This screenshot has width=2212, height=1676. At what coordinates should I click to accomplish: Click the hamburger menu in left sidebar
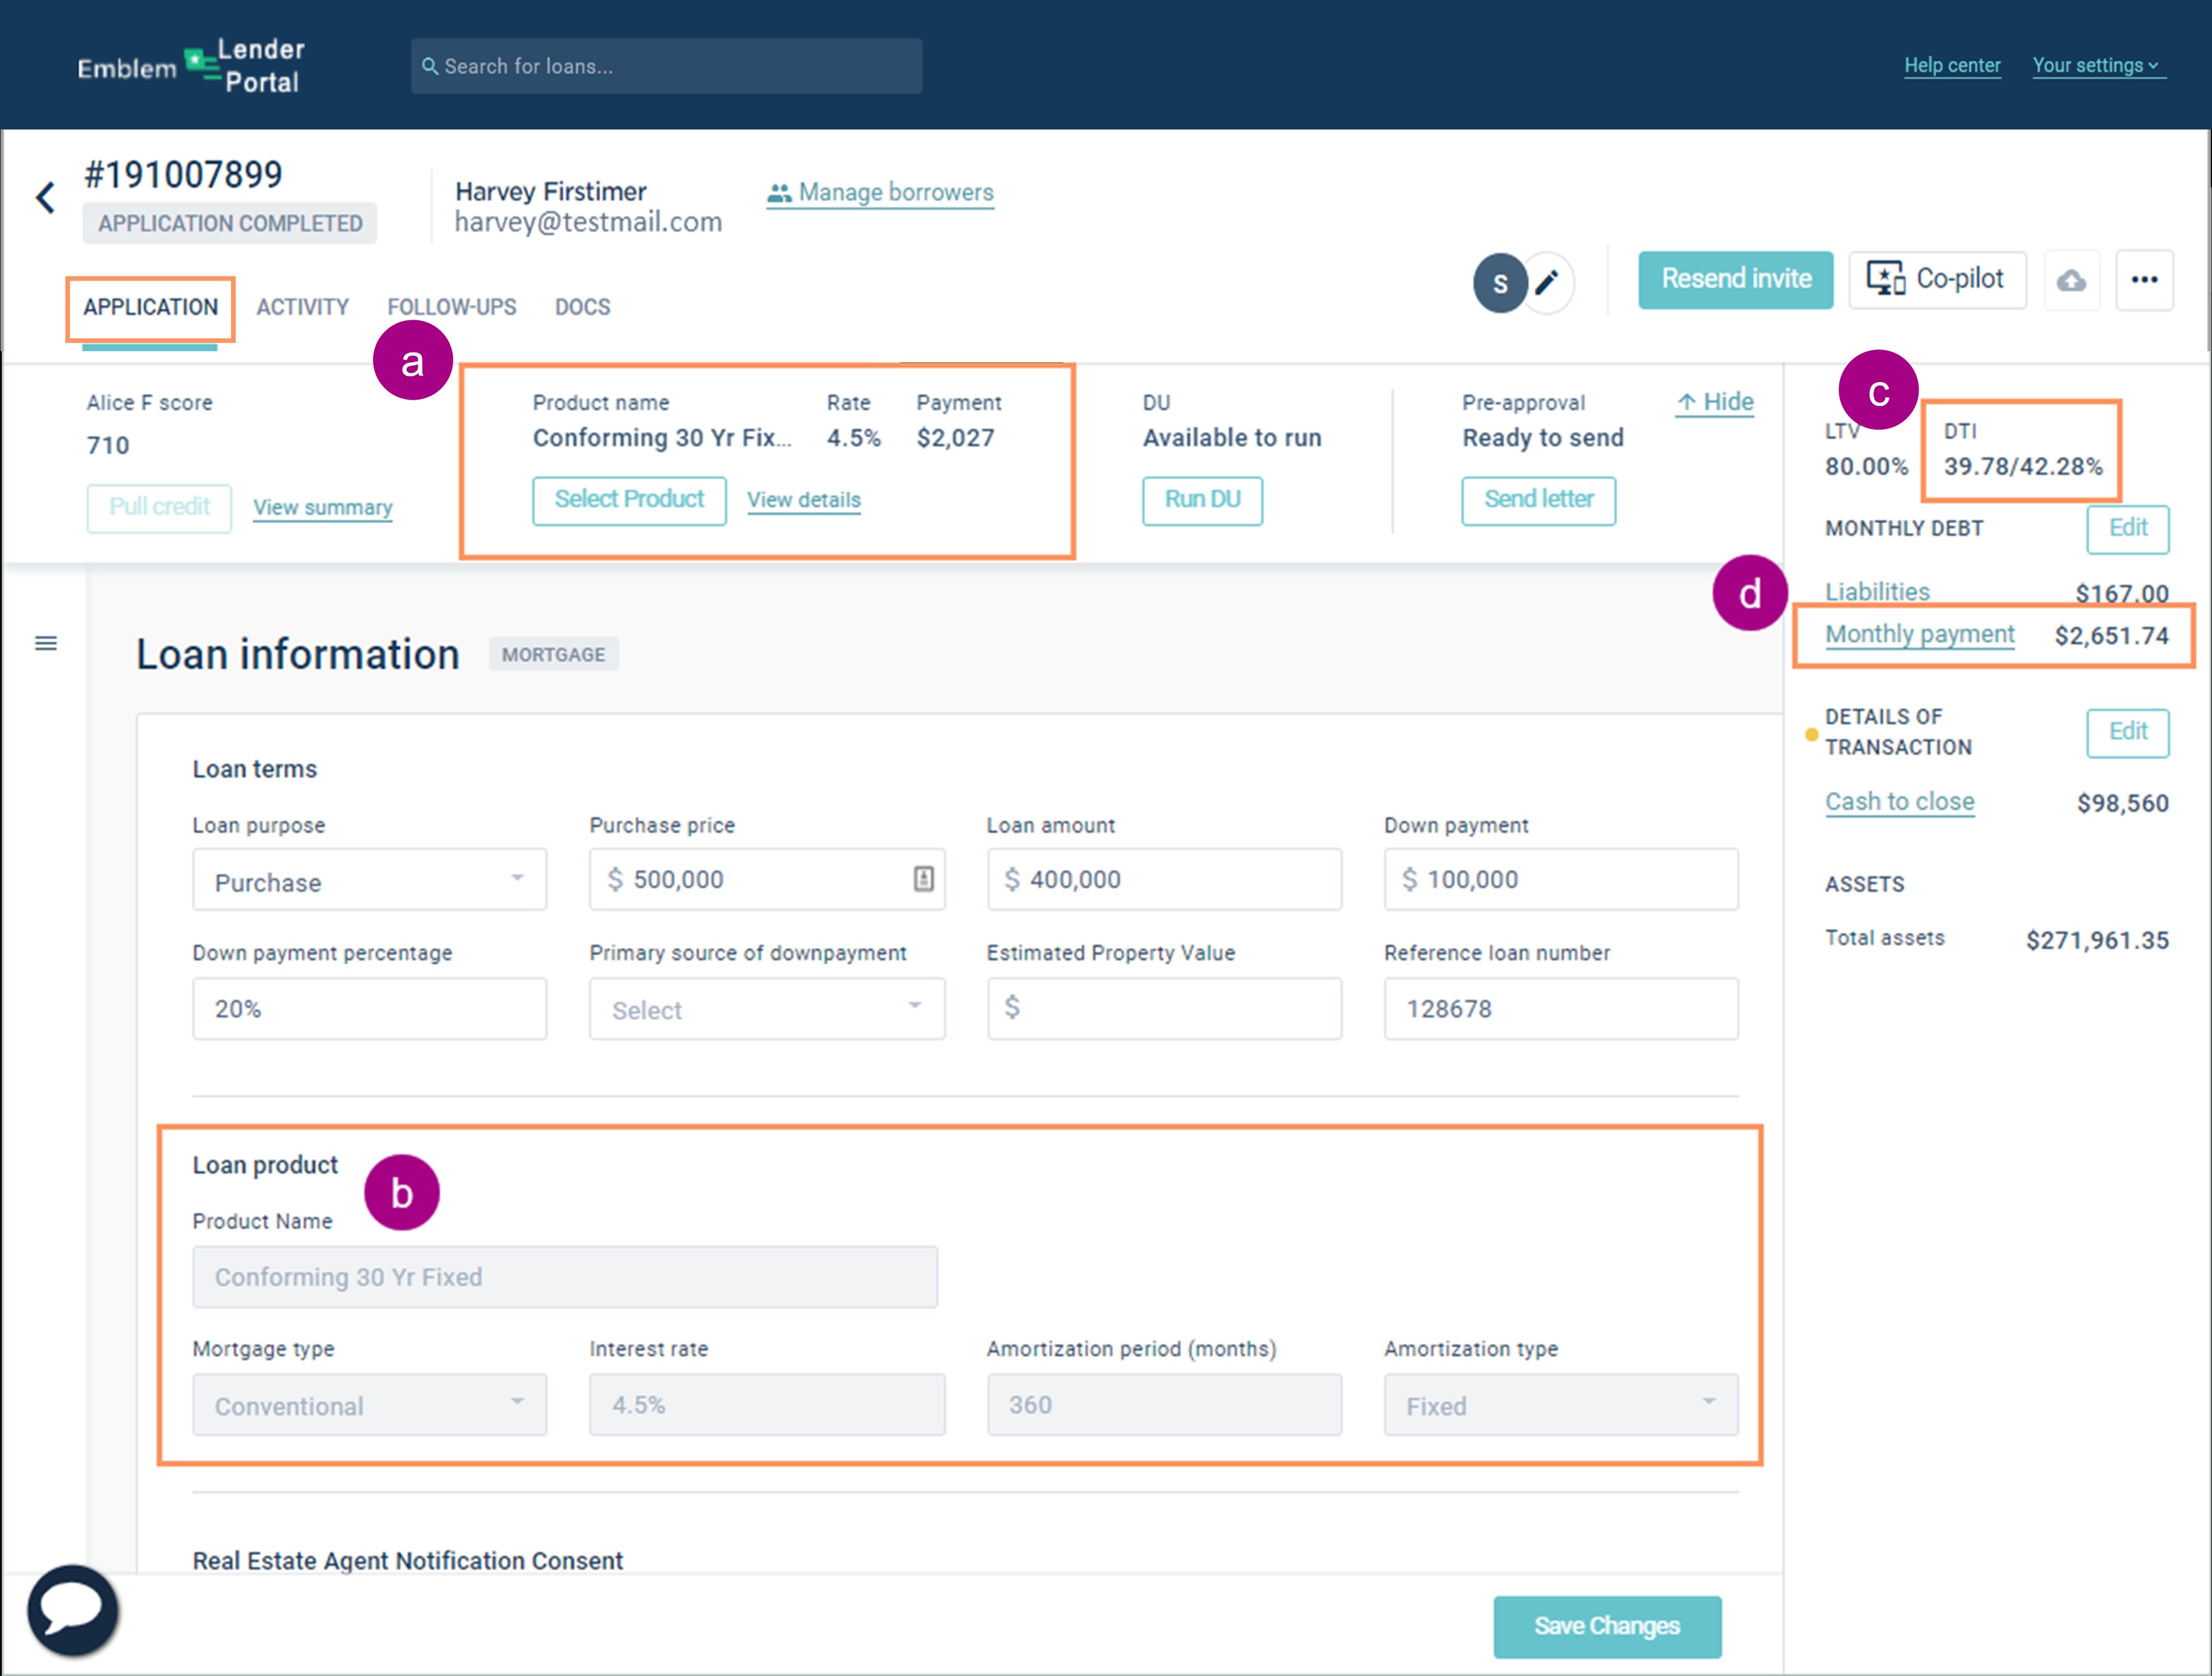coord(46,643)
